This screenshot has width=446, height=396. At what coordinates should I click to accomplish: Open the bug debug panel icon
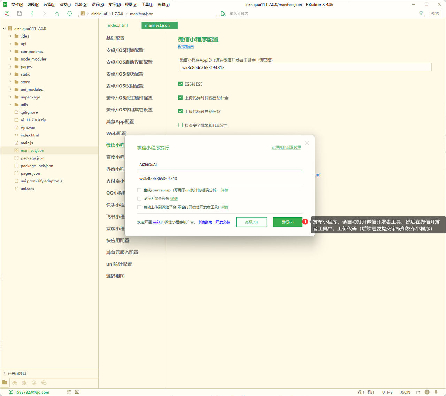pyautogui.click(x=24, y=382)
